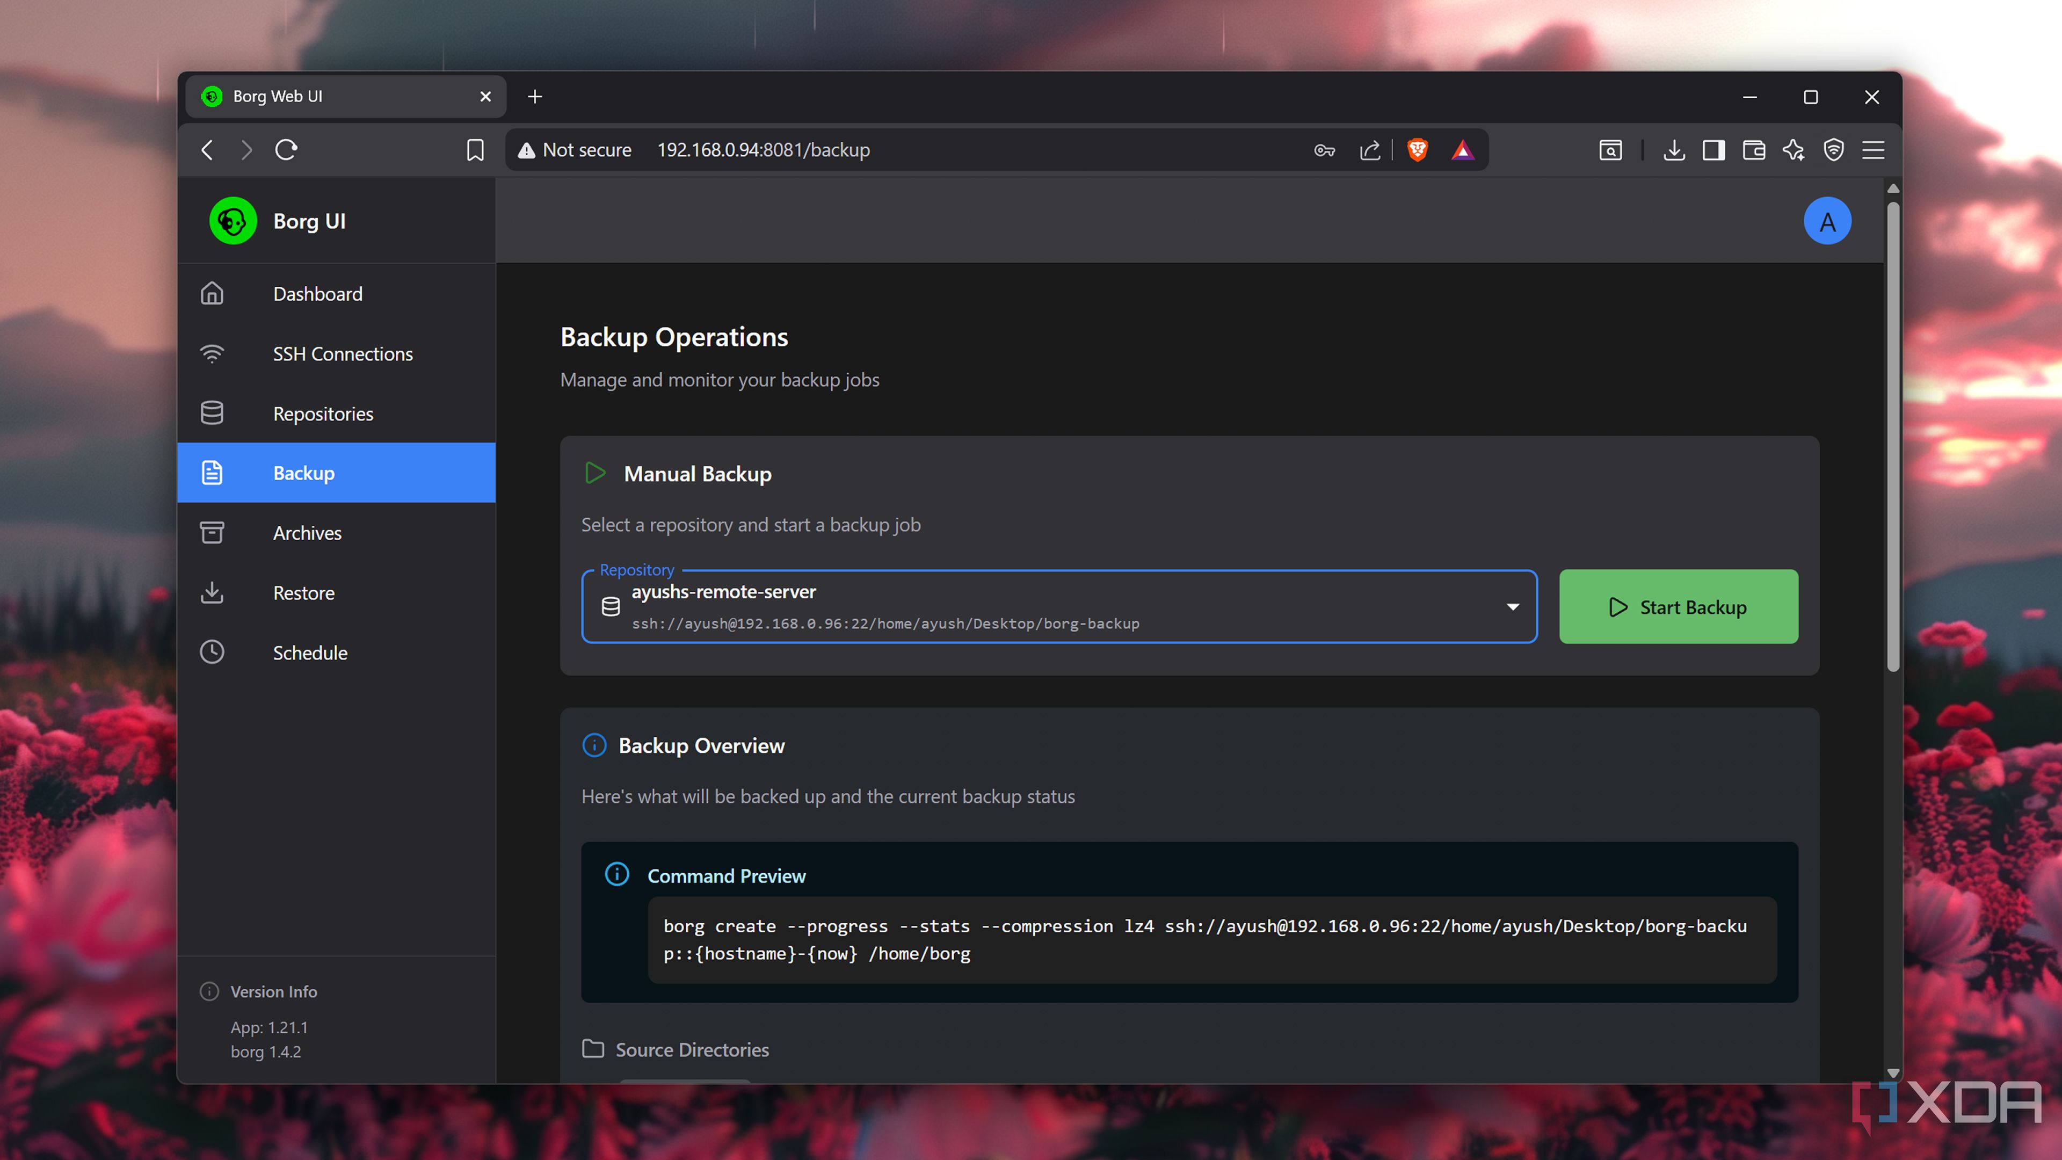The width and height of the screenshot is (2062, 1160).
Task: Open SSH Connections page
Action: tap(336, 354)
